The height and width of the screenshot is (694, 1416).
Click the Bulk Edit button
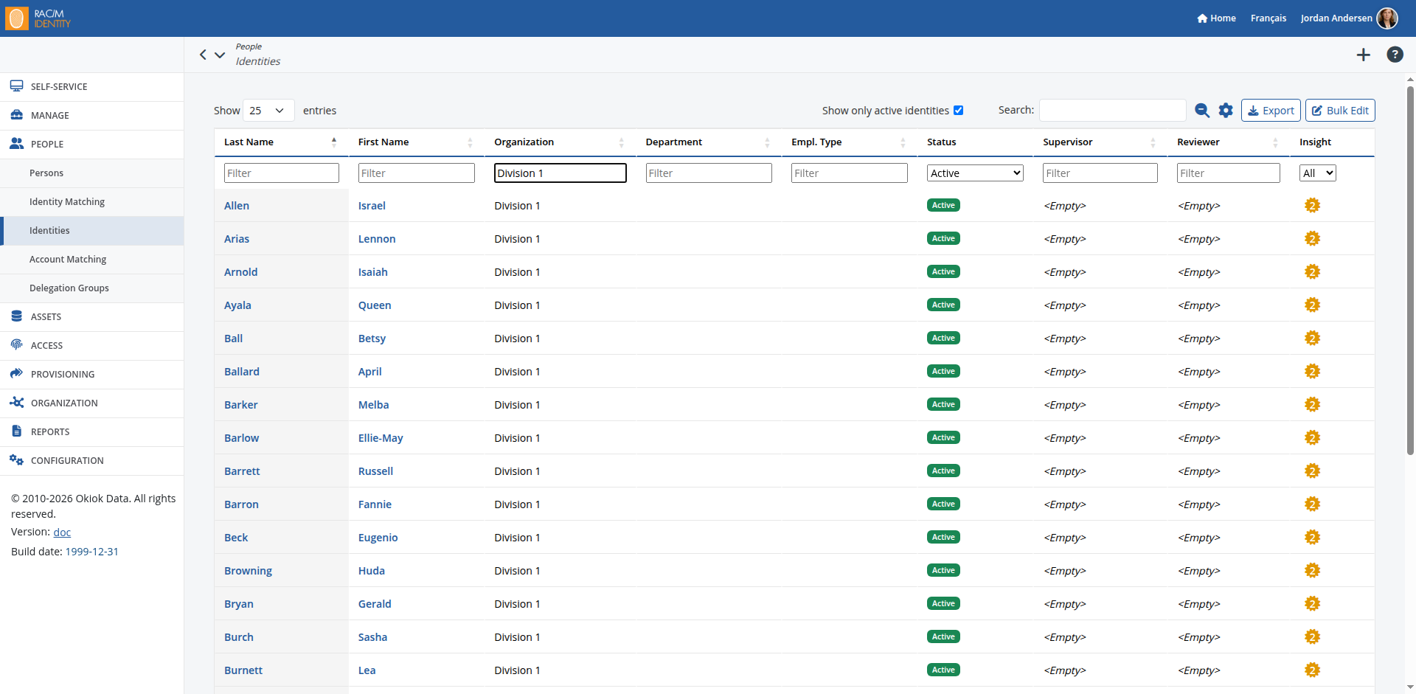coord(1340,111)
